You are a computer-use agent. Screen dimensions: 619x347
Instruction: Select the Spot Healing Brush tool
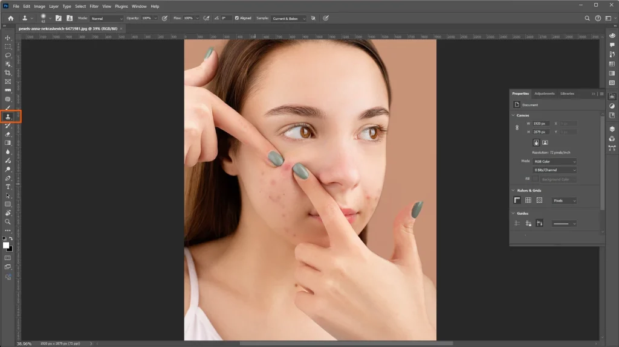tap(7, 99)
